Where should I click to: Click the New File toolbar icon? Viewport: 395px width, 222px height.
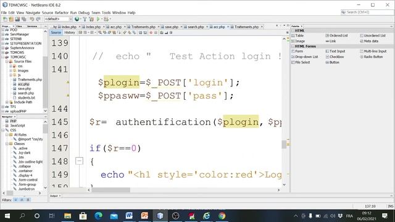point(5,19)
